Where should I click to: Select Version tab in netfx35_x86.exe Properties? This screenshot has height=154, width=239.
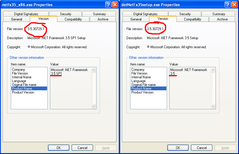coord(43,19)
